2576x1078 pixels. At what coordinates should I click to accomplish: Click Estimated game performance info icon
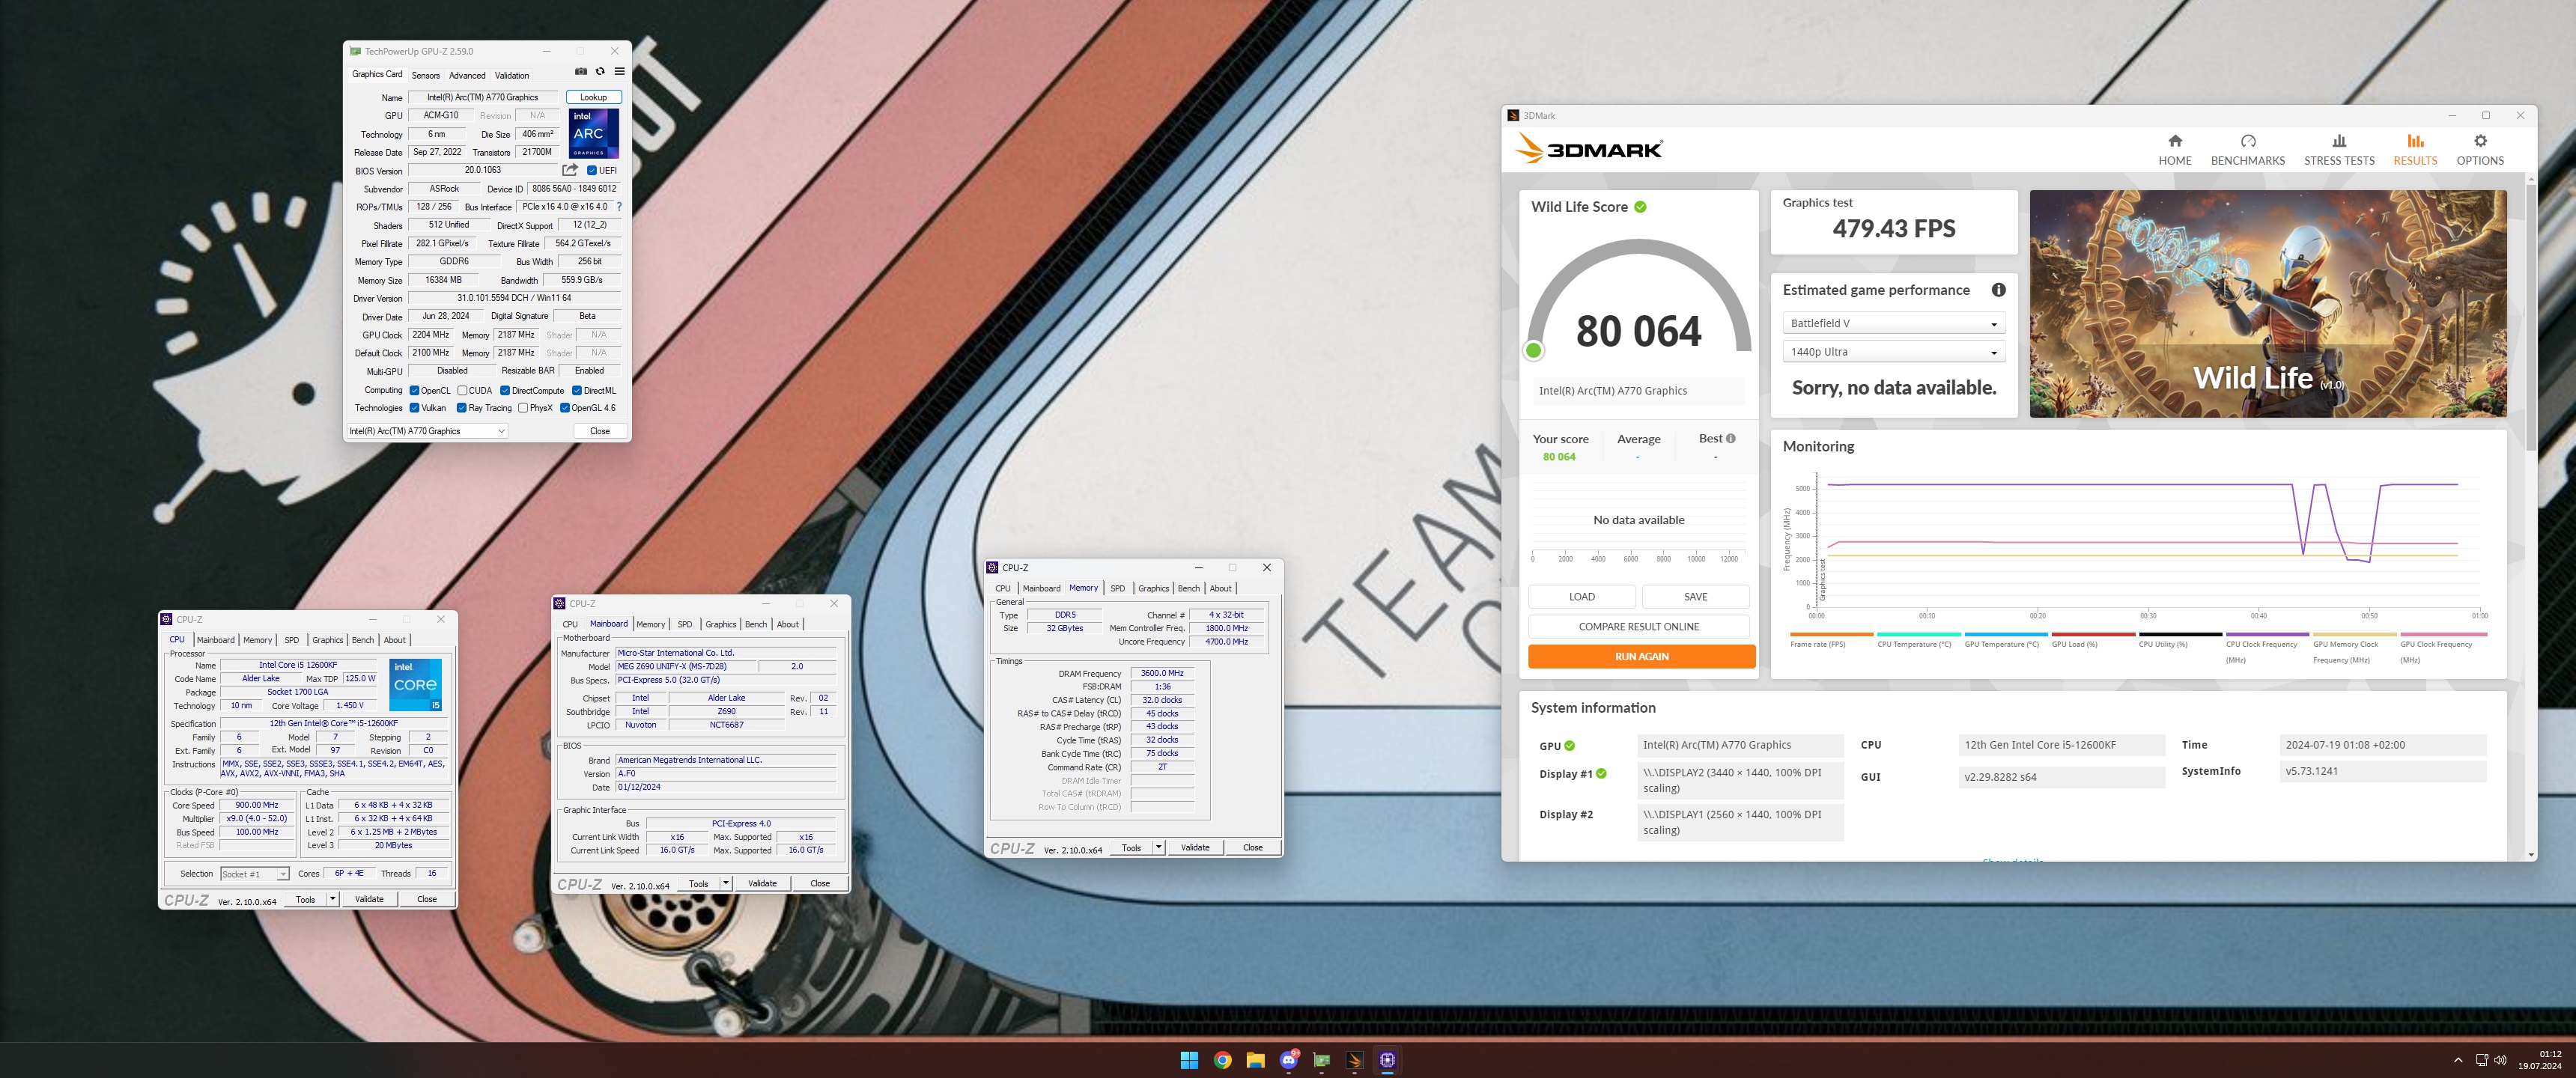tap(1998, 290)
